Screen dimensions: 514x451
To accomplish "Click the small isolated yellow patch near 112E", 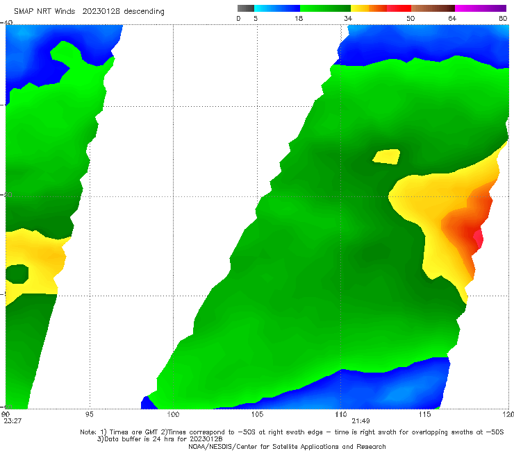I will (386, 157).
